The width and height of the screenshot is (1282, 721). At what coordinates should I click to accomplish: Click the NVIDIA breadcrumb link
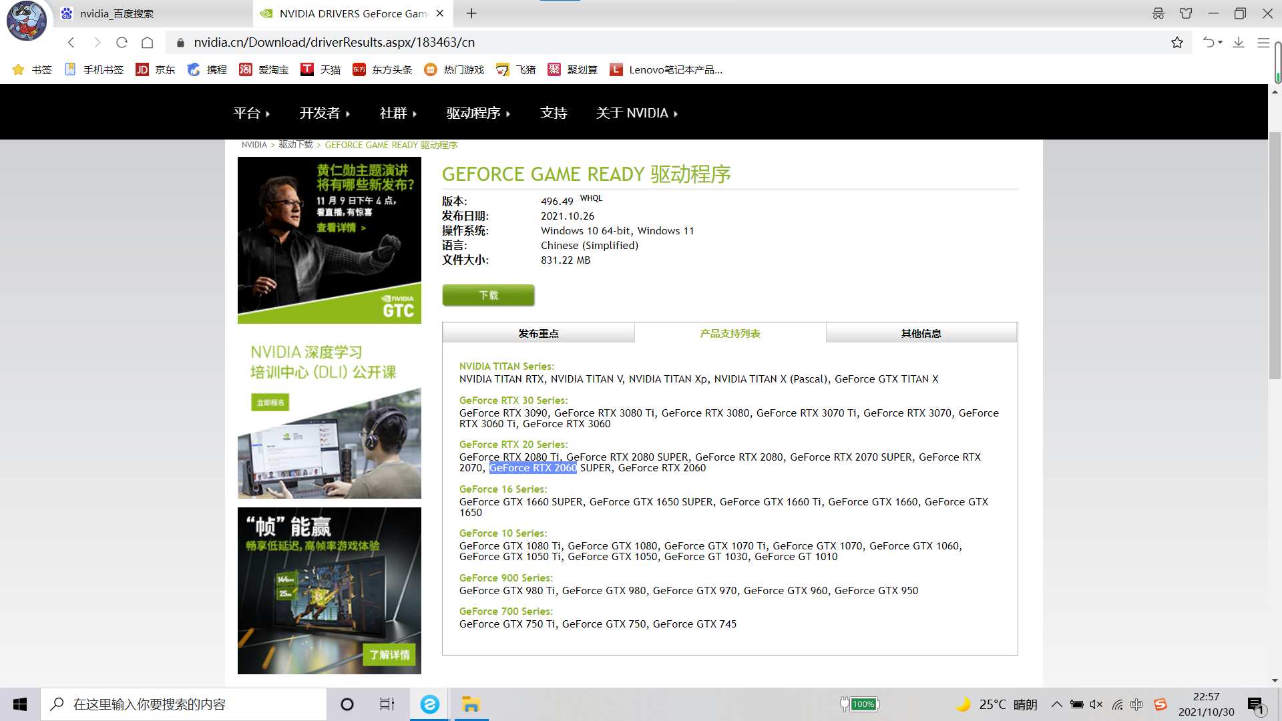(254, 145)
